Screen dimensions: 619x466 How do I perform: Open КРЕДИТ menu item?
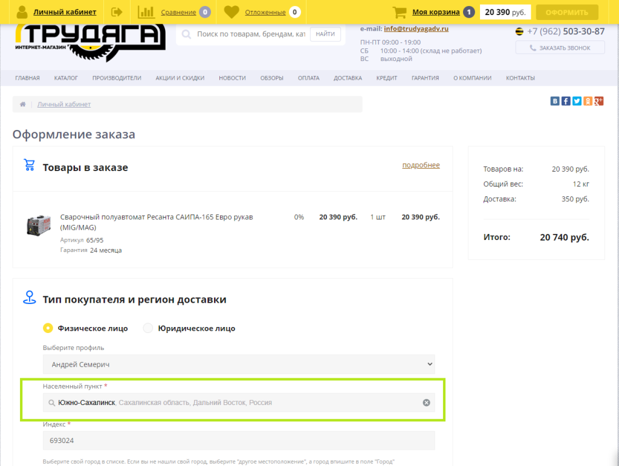tap(386, 78)
